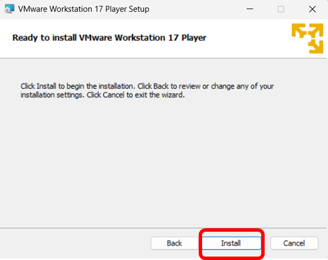Click the greyed-out maximize button

coord(281,9)
